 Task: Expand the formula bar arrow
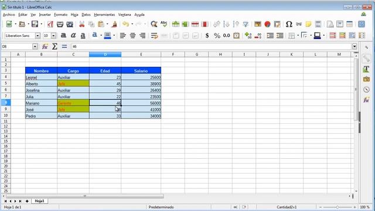(354, 46)
